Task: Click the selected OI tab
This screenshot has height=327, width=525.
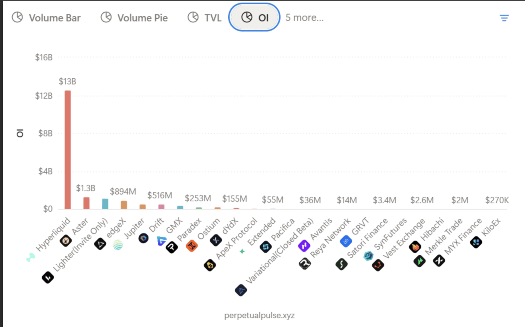Action: coord(254,18)
